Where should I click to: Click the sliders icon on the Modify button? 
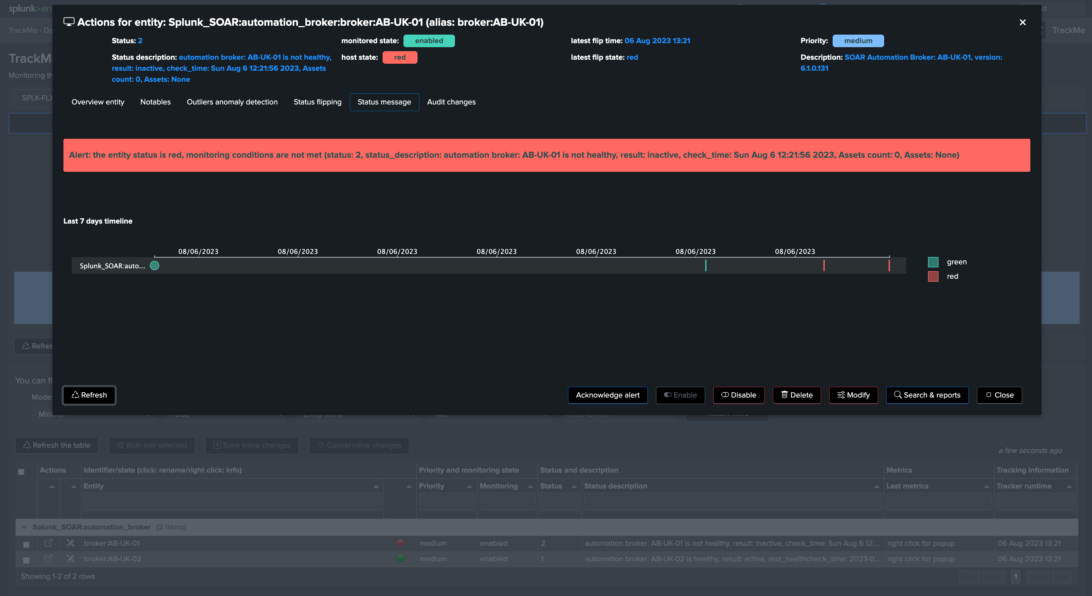(x=841, y=395)
